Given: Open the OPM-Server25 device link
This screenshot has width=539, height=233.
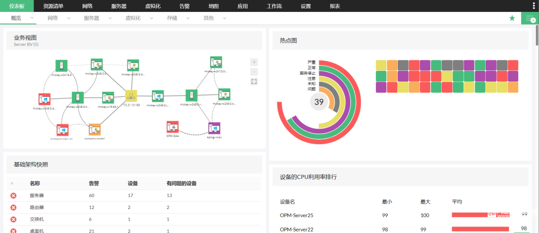Looking at the screenshot, I should pos(296,216).
